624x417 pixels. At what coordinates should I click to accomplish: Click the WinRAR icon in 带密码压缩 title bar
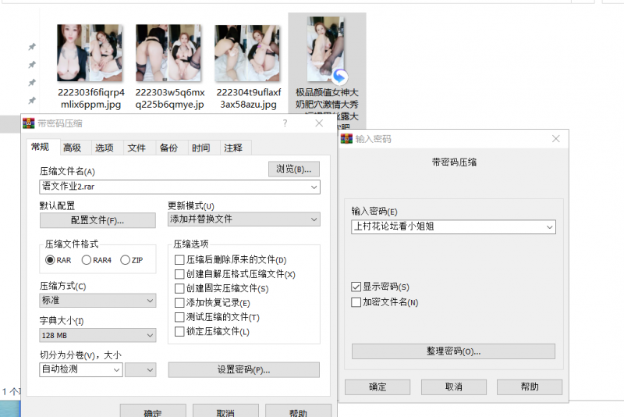point(29,123)
